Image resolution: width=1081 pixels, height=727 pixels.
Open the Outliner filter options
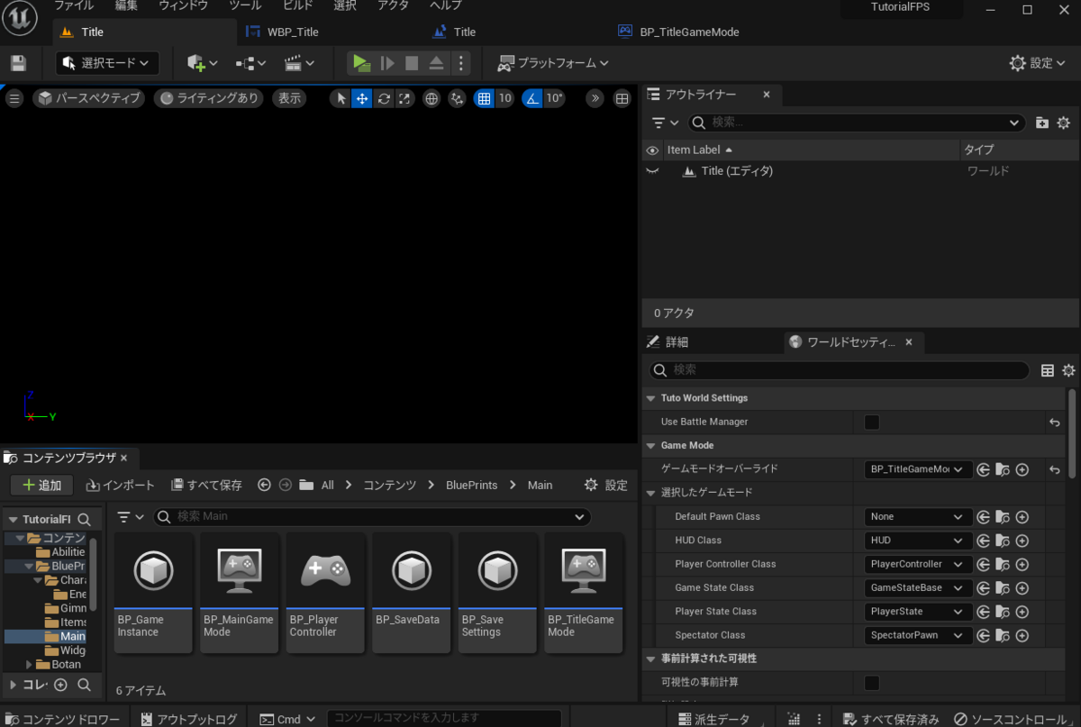click(x=666, y=123)
